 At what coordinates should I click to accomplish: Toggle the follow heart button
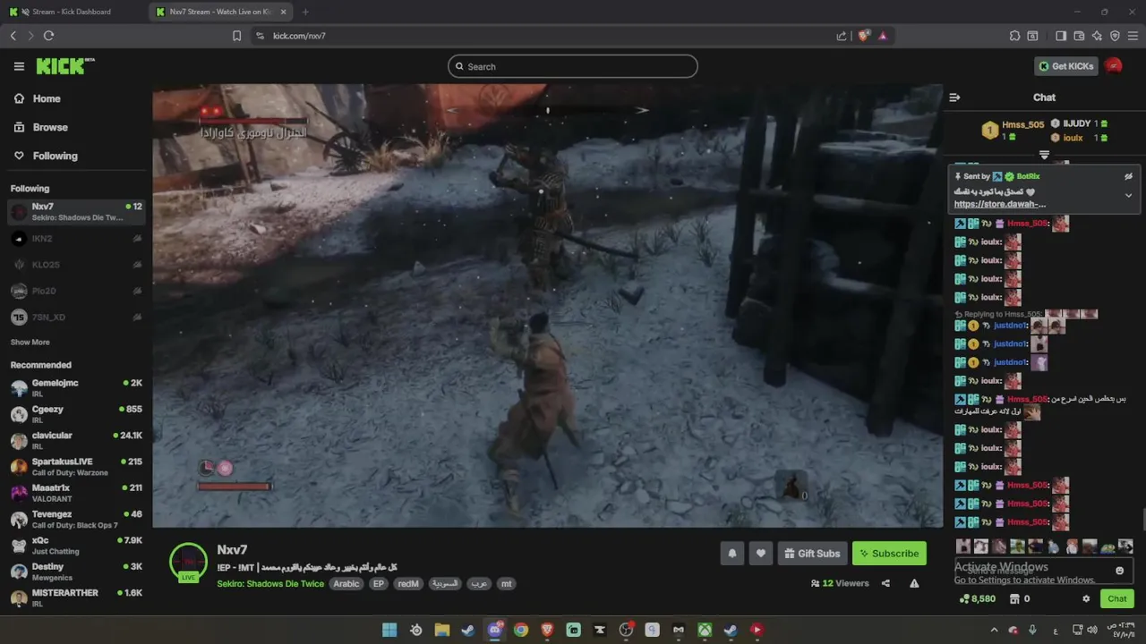pyautogui.click(x=761, y=554)
